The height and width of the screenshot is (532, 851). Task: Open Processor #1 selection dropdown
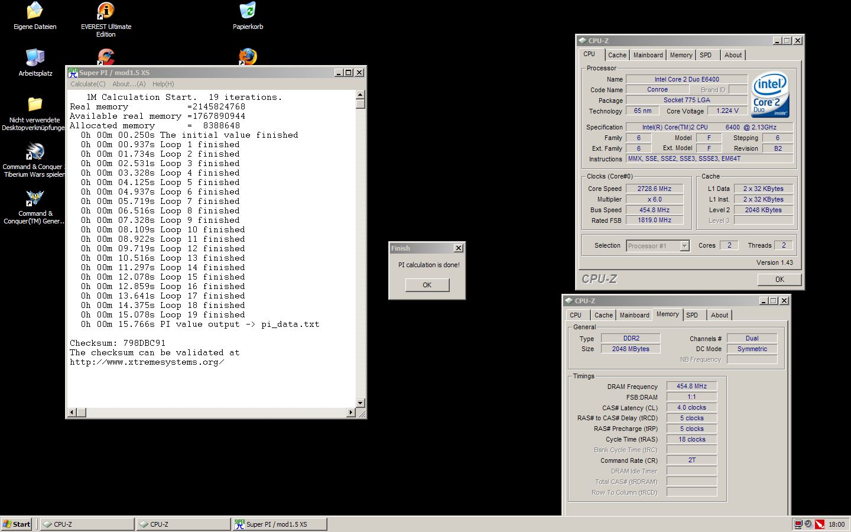pyautogui.click(x=685, y=246)
